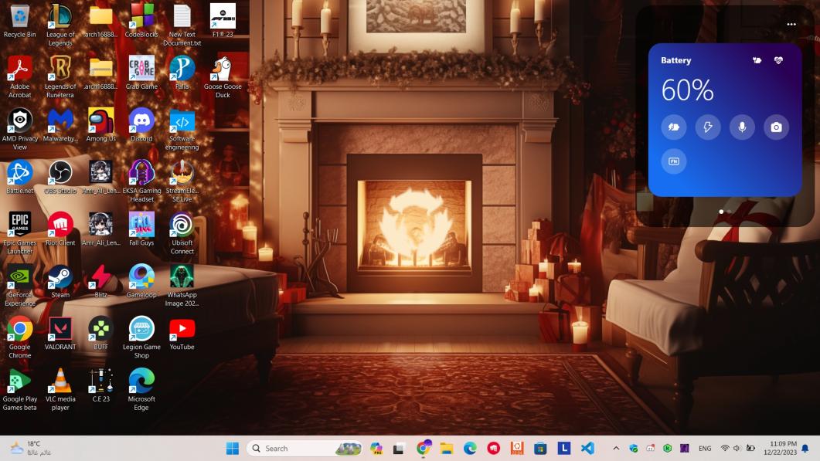The height and width of the screenshot is (461, 820).
Task: Open the VLC media player shortcut
Action: click(60, 381)
